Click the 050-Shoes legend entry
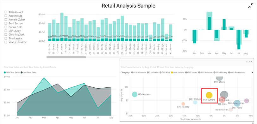The width and height of the screenshot is (257, 124). tap(191, 72)
